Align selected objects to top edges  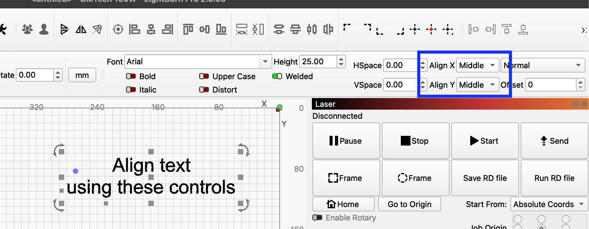point(188,29)
